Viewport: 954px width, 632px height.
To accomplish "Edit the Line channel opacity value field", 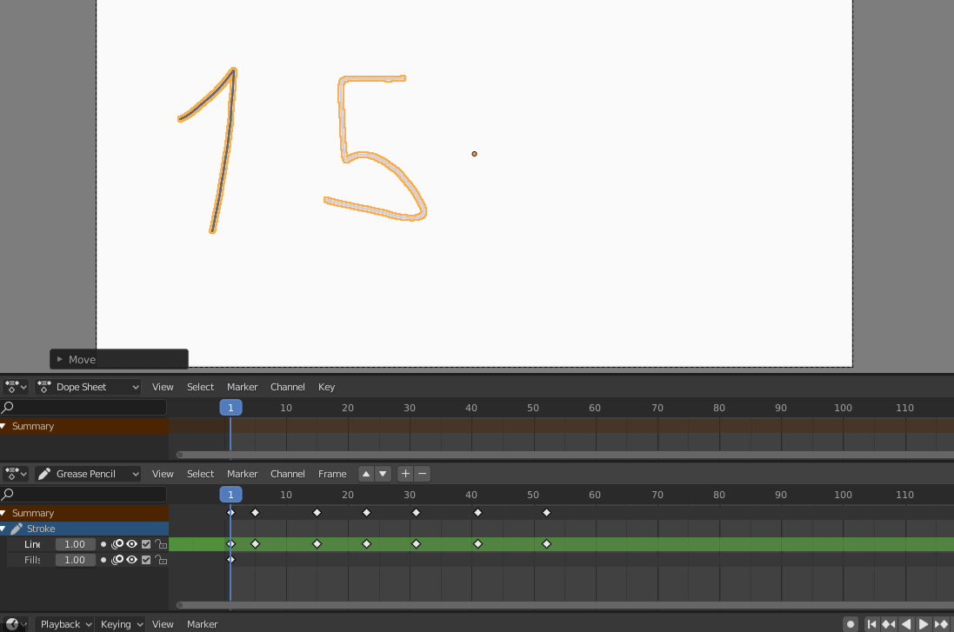I will 76,544.
